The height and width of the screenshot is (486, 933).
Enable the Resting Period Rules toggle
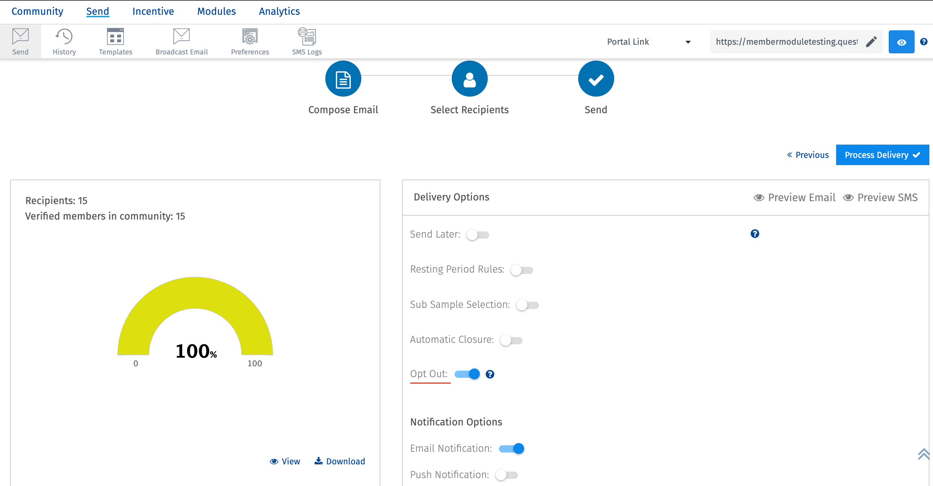[521, 270]
